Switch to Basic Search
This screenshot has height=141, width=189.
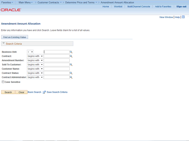[x=34, y=92]
